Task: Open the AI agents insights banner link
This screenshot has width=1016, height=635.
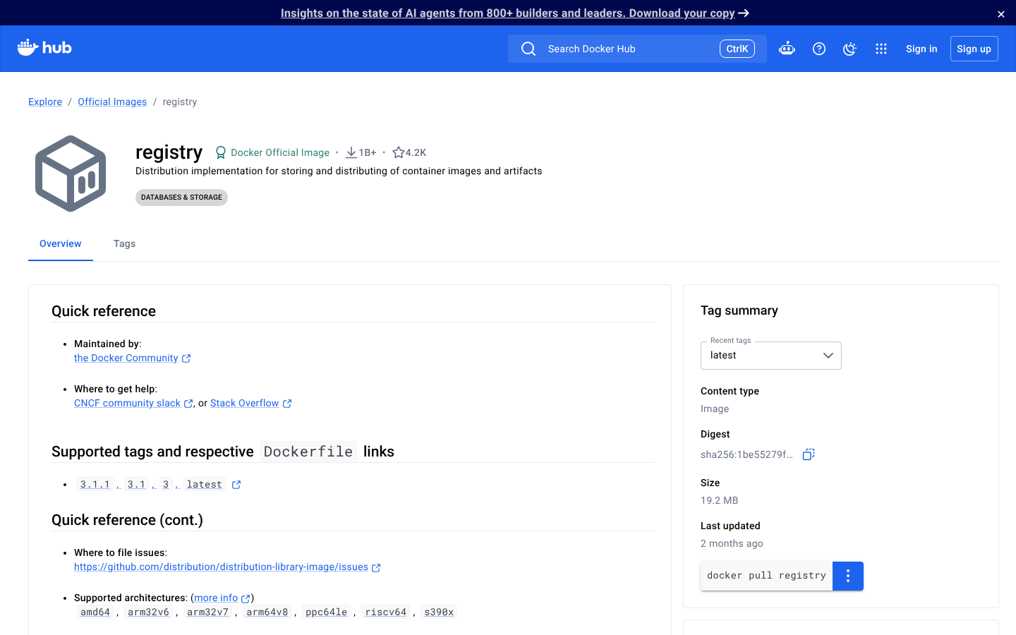Action: click(x=514, y=13)
